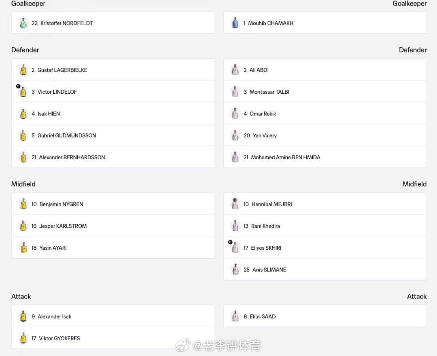This screenshot has height=356, width=437.
Task: Select text 'Anis SLIMANE'
Action: click(x=269, y=270)
